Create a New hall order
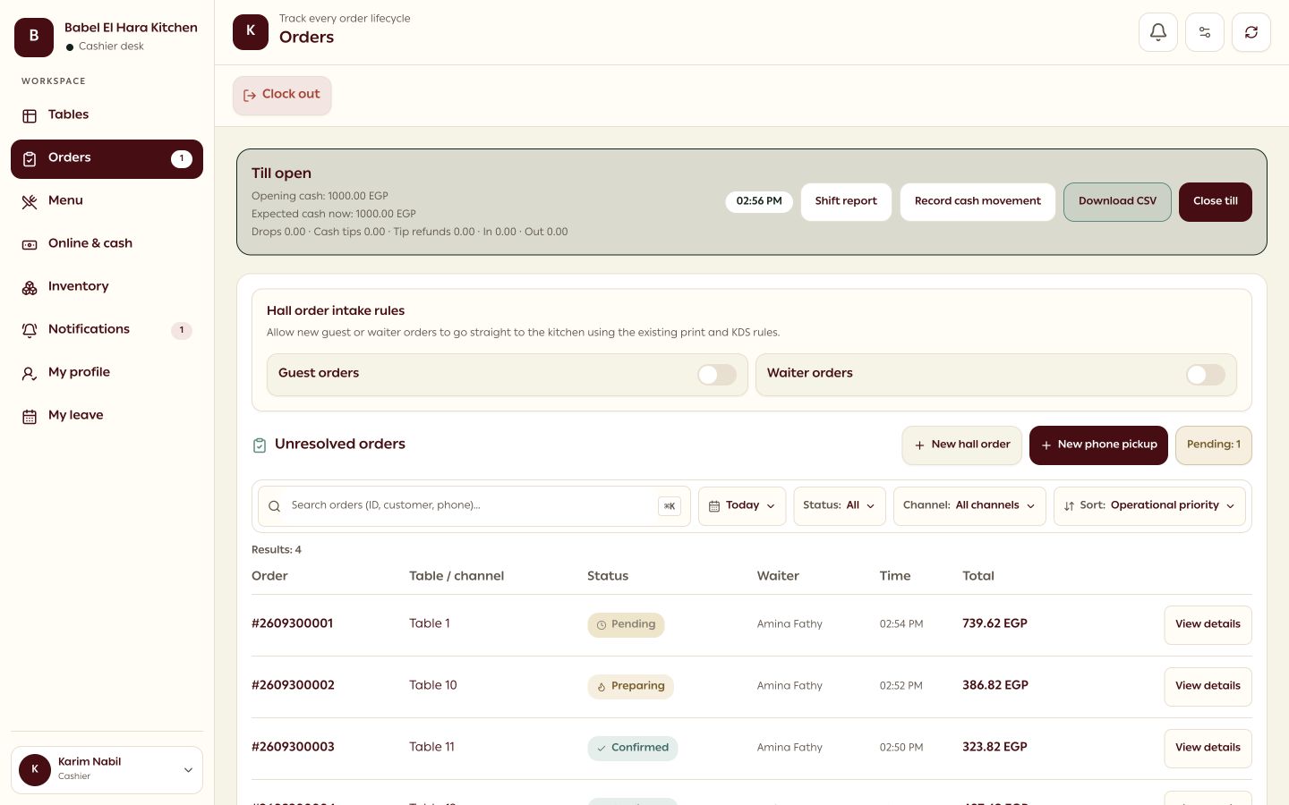Viewport: 1289px width, 805px height. click(961, 445)
